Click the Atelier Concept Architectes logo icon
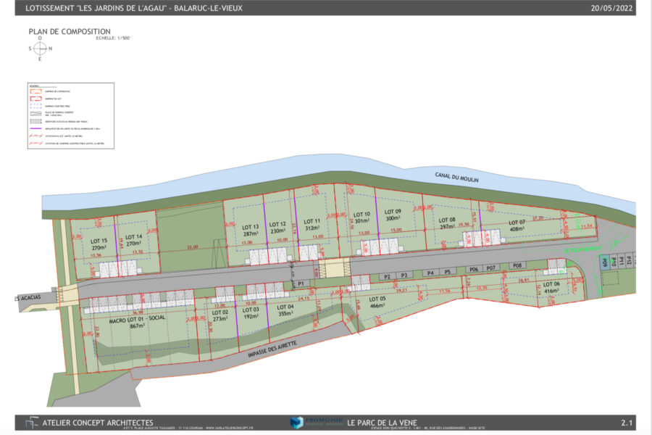The height and width of the screenshot is (435, 652). (32, 423)
